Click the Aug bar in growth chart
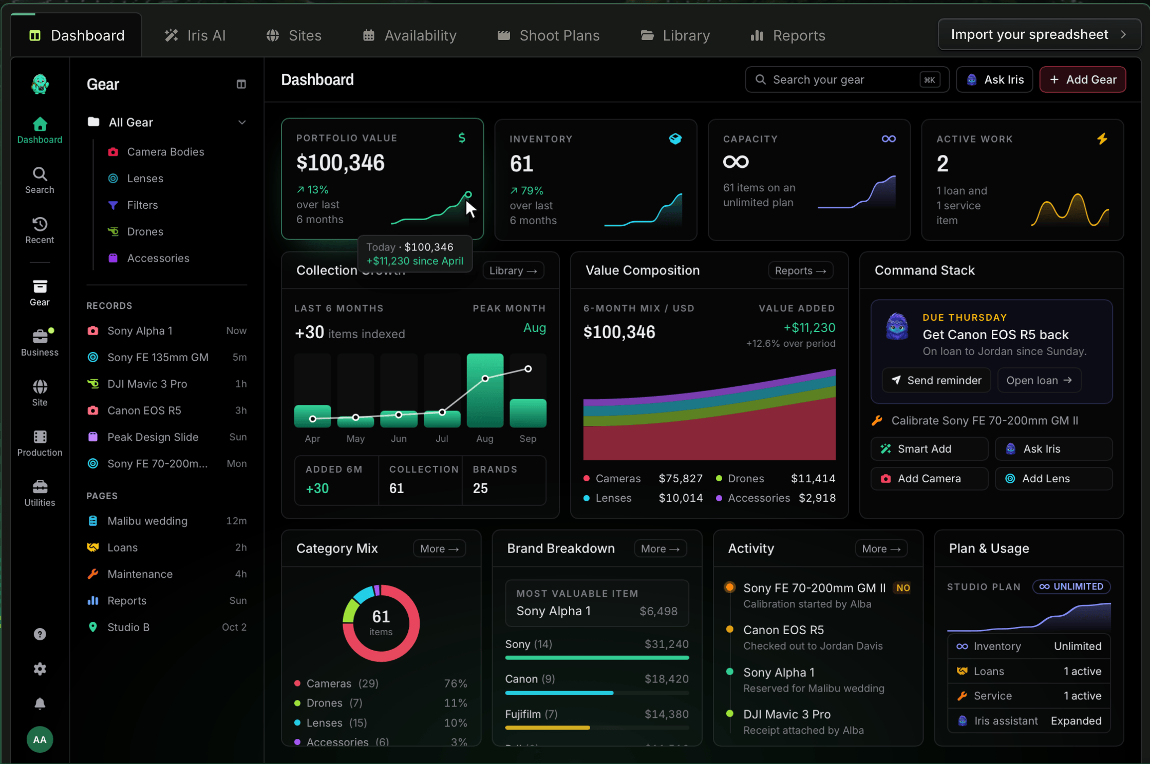The height and width of the screenshot is (764, 1150). [x=485, y=390]
